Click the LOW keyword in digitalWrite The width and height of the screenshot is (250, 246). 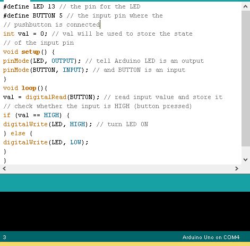76,142
